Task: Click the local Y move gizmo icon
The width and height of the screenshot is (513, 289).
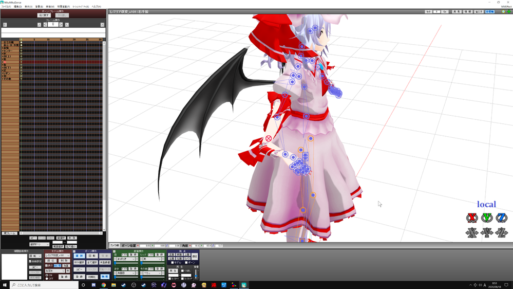Action: [487, 232]
